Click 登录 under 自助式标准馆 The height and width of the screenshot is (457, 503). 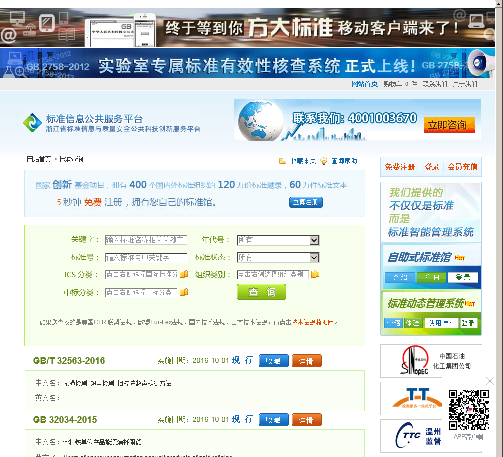pyautogui.click(x=463, y=277)
